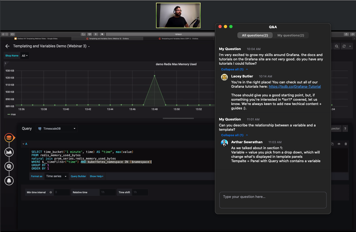The height and width of the screenshot is (232, 356).
Task: Refresh the dashboard with the refresh icon
Action: (x=344, y=46)
